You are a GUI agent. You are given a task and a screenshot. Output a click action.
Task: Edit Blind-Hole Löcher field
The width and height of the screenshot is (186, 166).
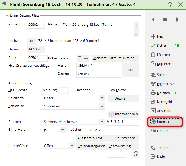pos(113,130)
